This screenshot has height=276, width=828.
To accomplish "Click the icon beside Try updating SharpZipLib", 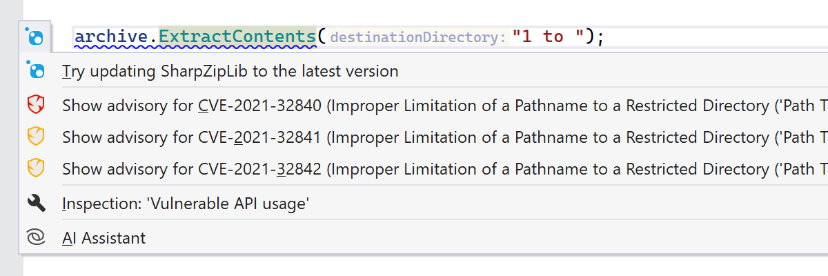I will (35, 70).
